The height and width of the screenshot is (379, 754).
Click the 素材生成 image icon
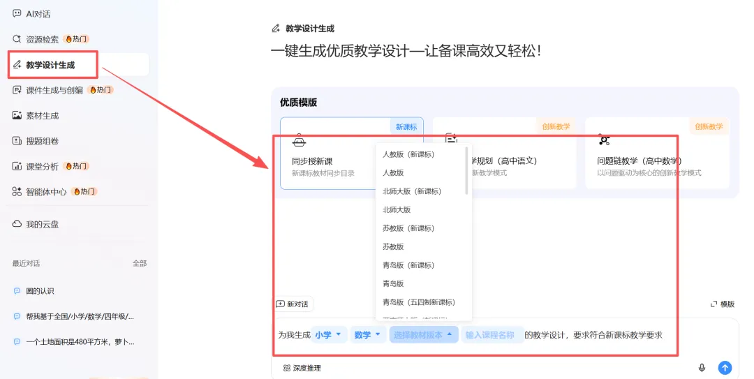tap(17, 115)
